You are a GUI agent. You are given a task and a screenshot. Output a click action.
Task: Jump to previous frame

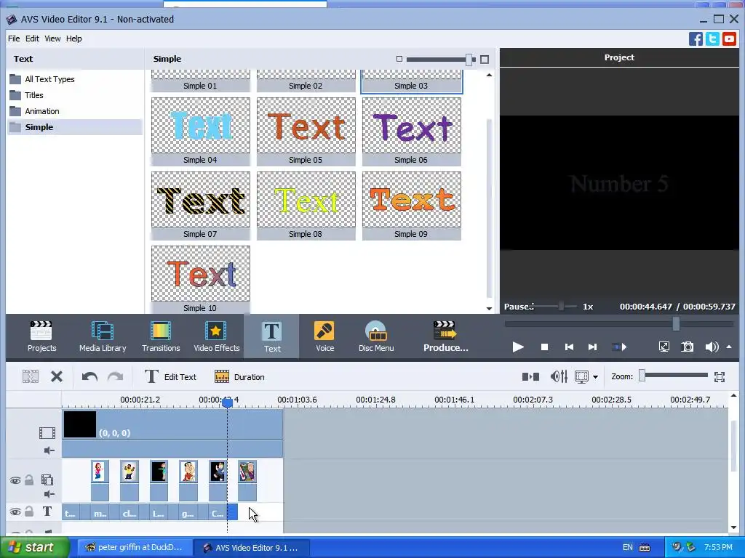tap(569, 347)
